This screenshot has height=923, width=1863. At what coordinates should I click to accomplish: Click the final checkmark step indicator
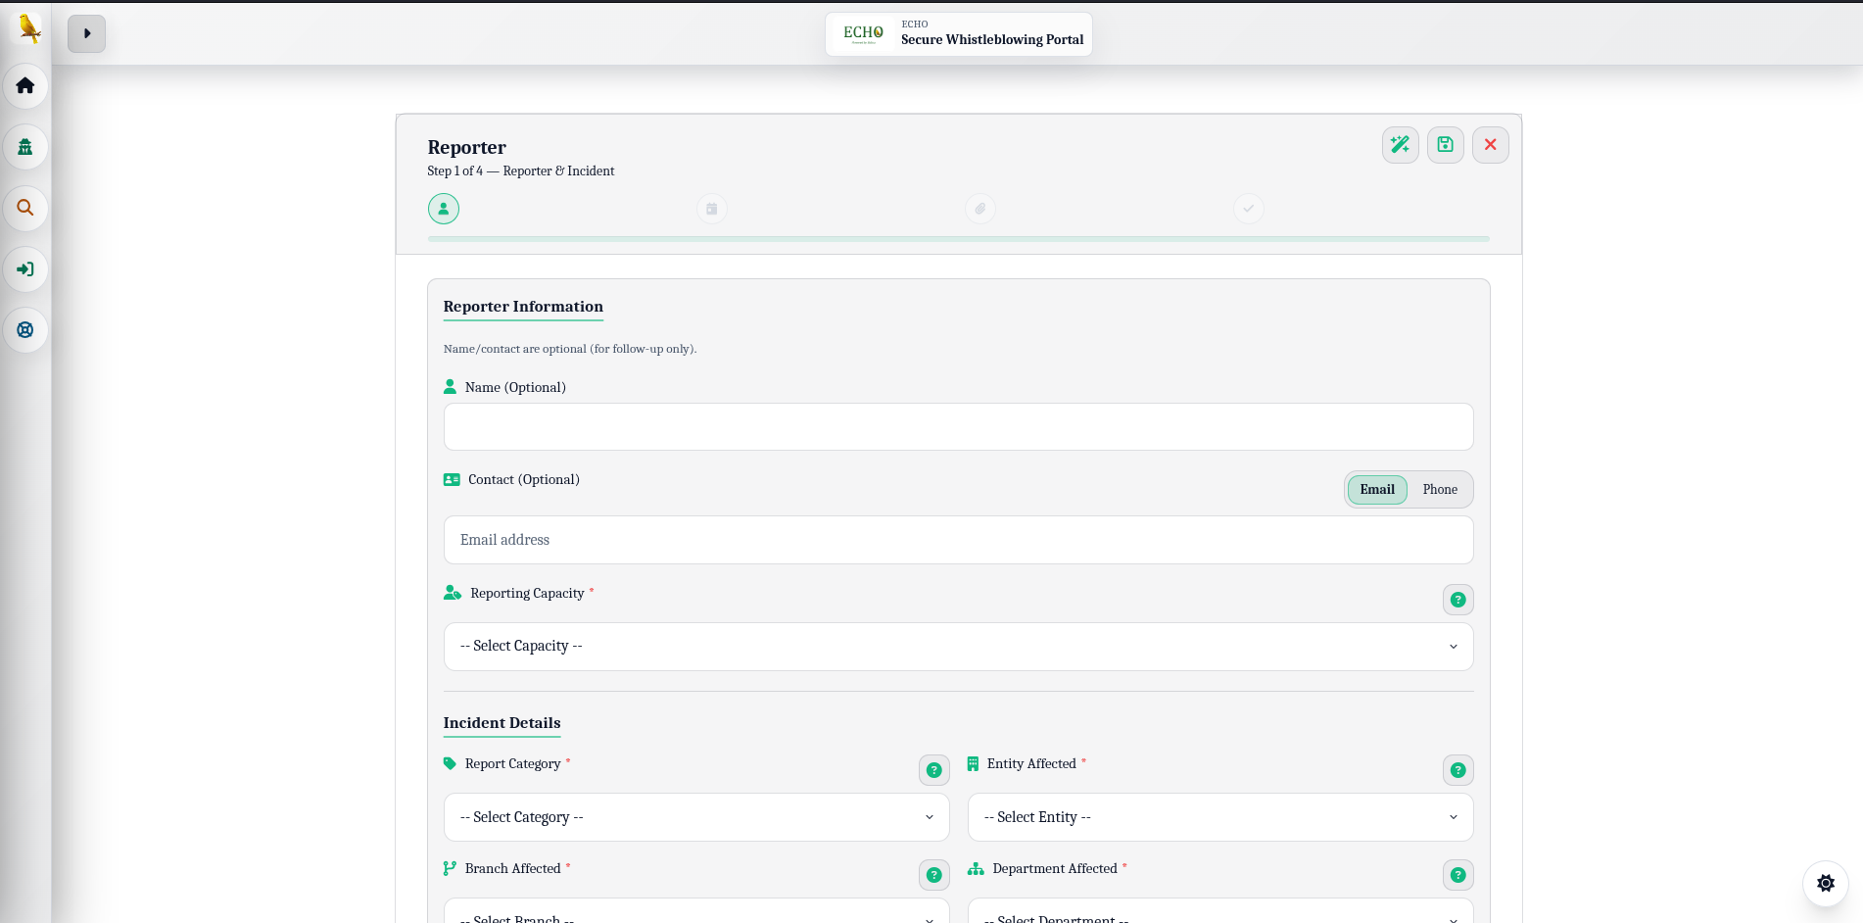(x=1248, y=208)
